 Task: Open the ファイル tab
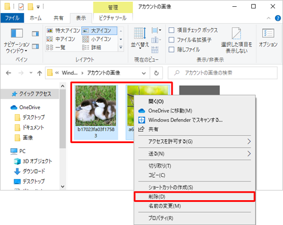click(12, 18)
